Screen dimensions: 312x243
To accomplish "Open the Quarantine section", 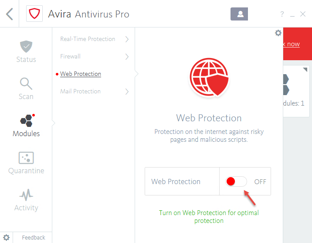I will [26, 163].
